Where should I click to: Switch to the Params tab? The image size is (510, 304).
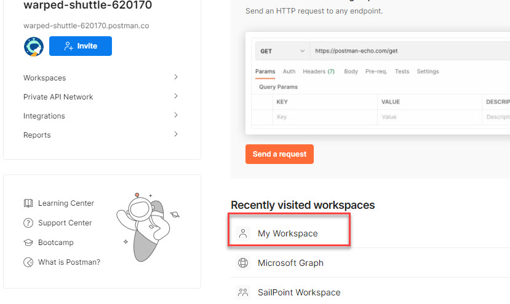click(x=265, y=71)
